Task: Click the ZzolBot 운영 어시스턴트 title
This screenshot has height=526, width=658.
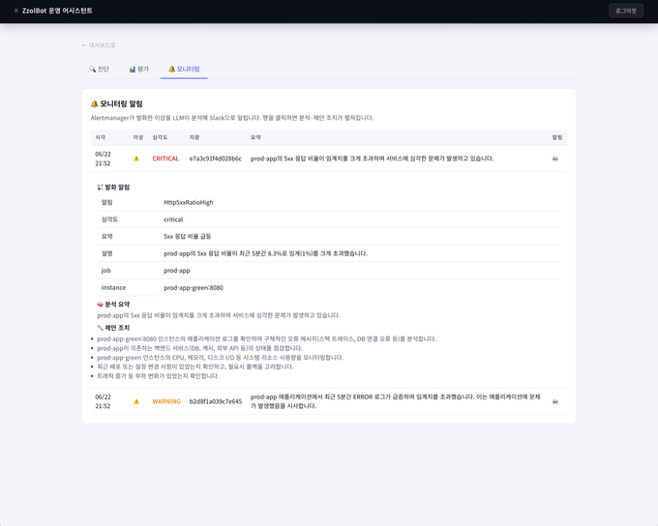Action: [57, 11]
